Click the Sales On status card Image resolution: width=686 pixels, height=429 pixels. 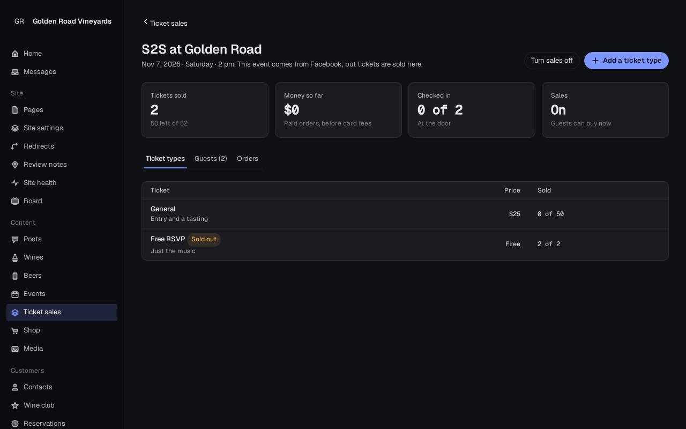[x=605, y=110]
